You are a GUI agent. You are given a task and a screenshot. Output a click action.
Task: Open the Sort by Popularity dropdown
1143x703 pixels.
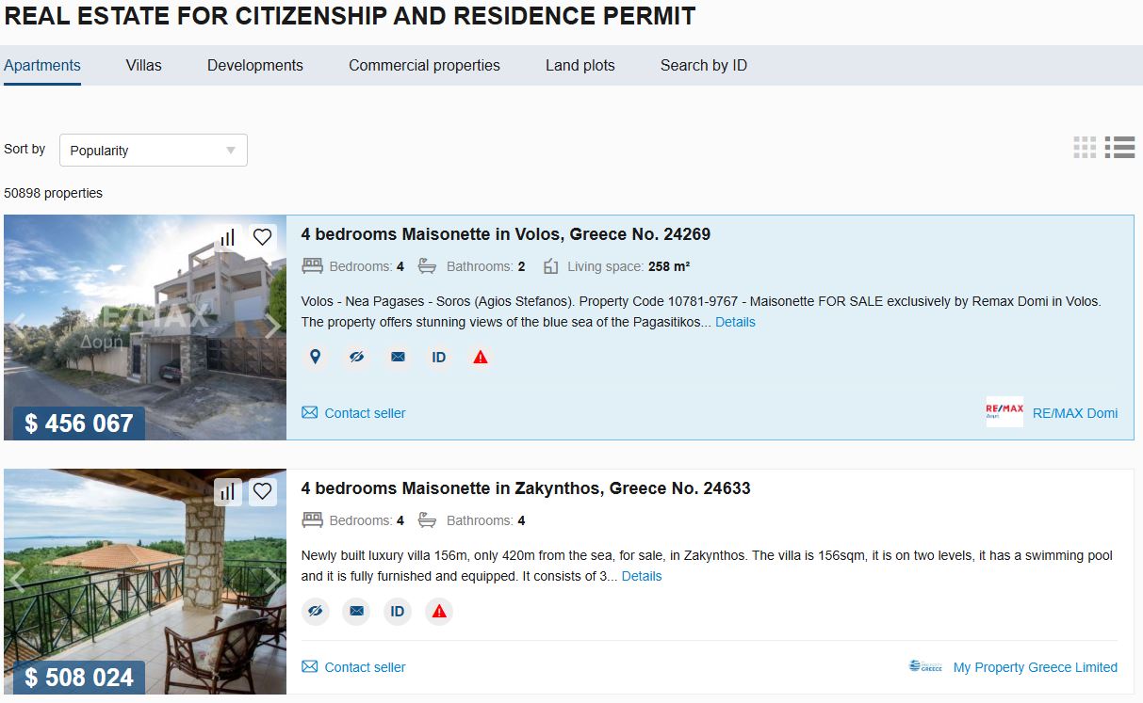[154, 151]
